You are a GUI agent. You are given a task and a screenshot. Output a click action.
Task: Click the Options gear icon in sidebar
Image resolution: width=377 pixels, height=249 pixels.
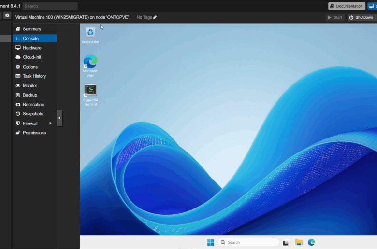point(18,67)
